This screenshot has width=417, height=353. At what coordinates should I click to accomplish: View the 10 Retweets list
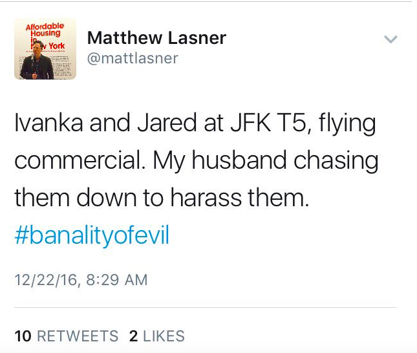click(67, 336)
